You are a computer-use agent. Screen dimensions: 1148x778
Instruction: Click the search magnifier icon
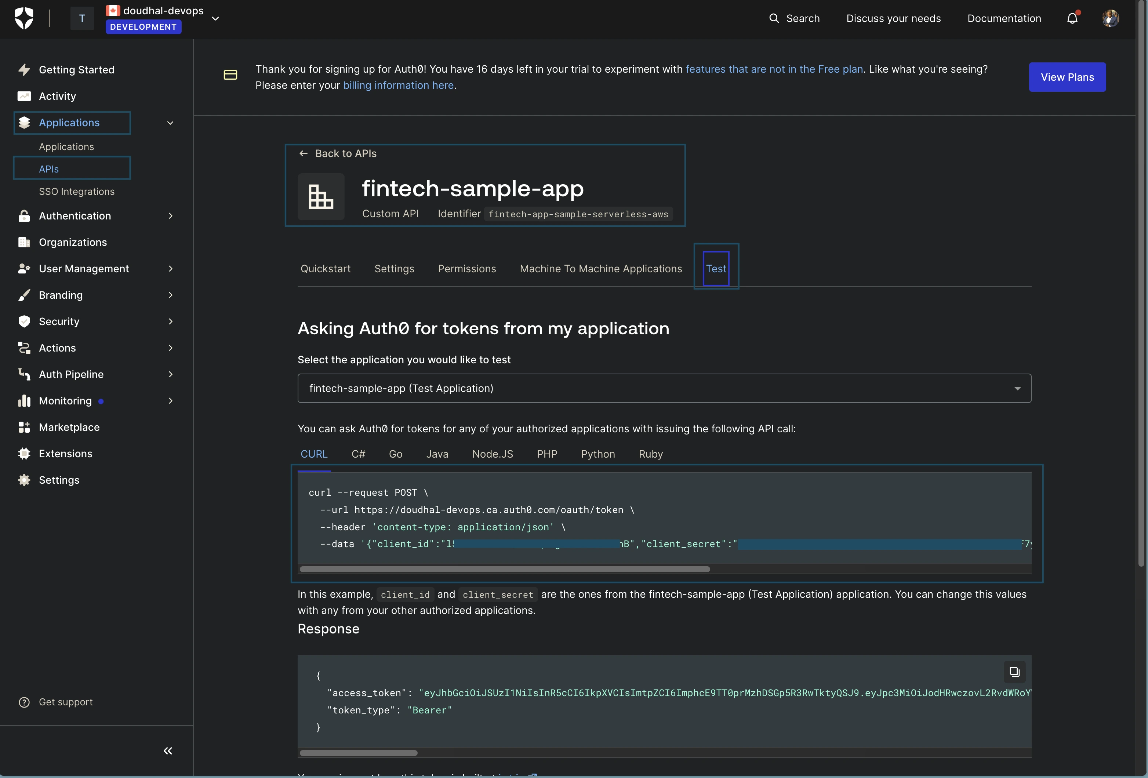(774, 18)
